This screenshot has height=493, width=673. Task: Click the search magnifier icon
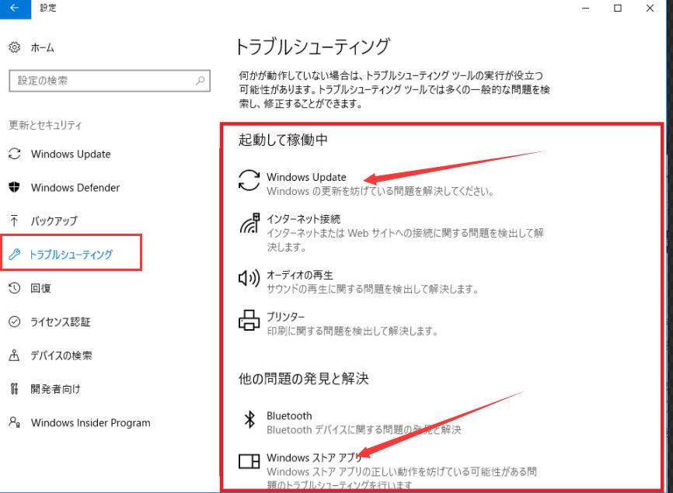pyautogui.click(x=200, y=80)
